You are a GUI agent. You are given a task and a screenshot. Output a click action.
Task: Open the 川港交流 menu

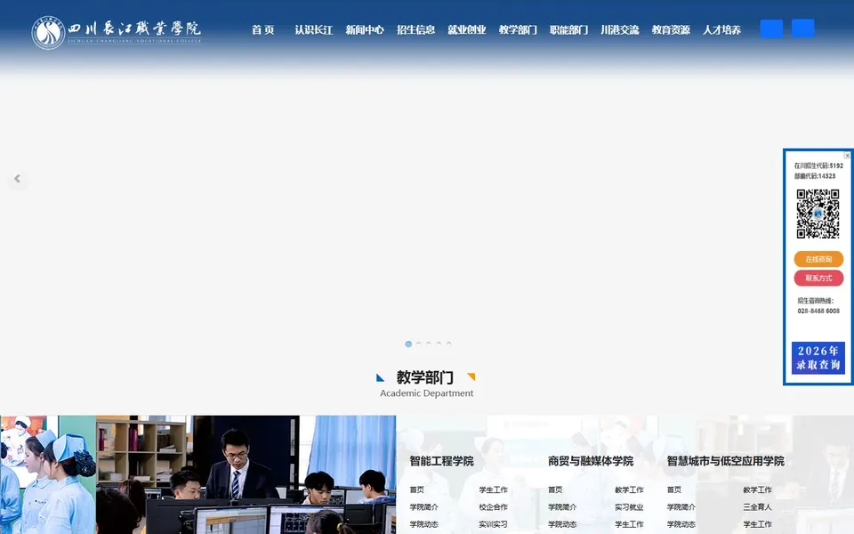point(620,30)
